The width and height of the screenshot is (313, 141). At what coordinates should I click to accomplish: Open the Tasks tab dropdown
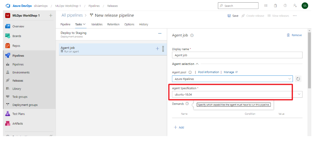tap(80, 24)
